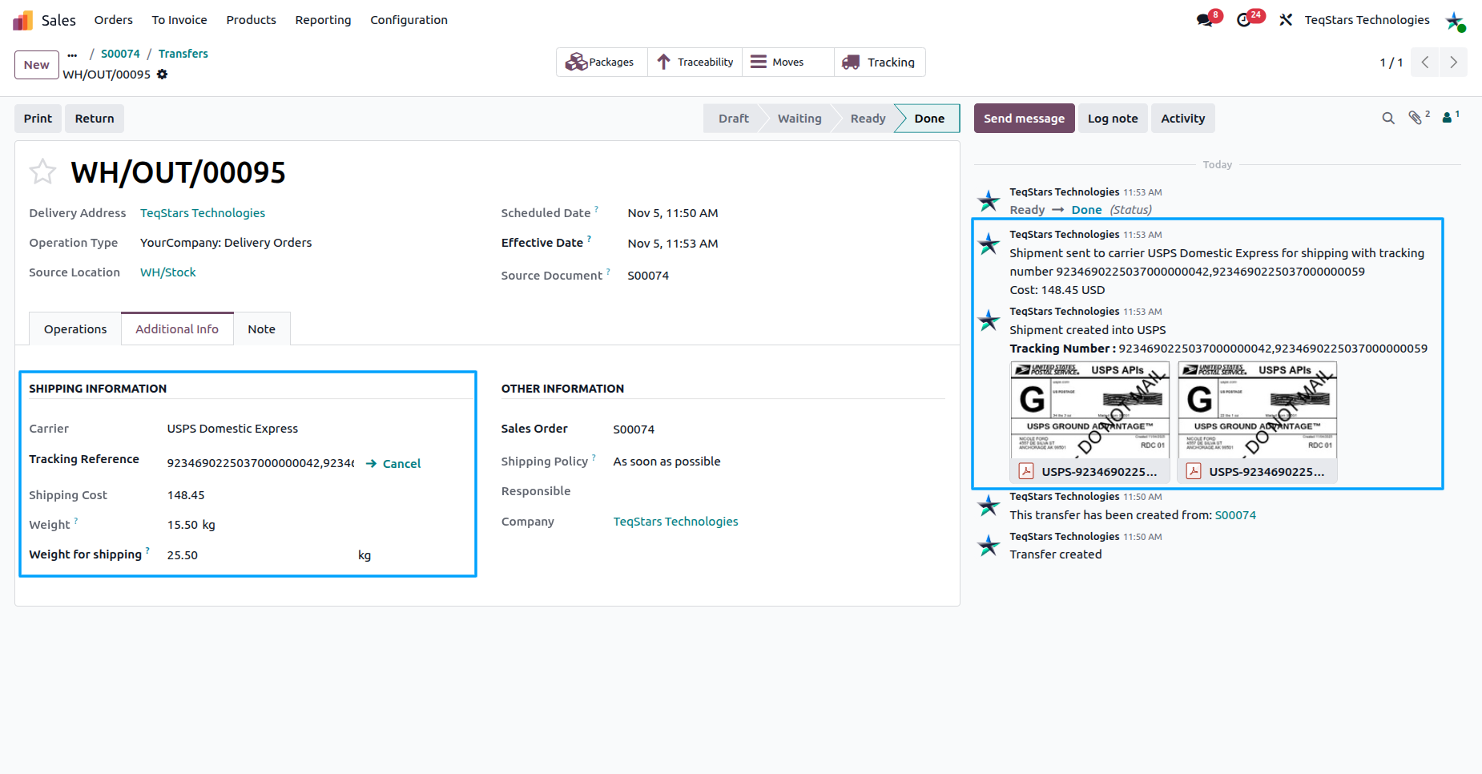The height and width of the screenshot is (774, 1482).
Task: Click Send message in chatter
Action: pos(1024,119)
